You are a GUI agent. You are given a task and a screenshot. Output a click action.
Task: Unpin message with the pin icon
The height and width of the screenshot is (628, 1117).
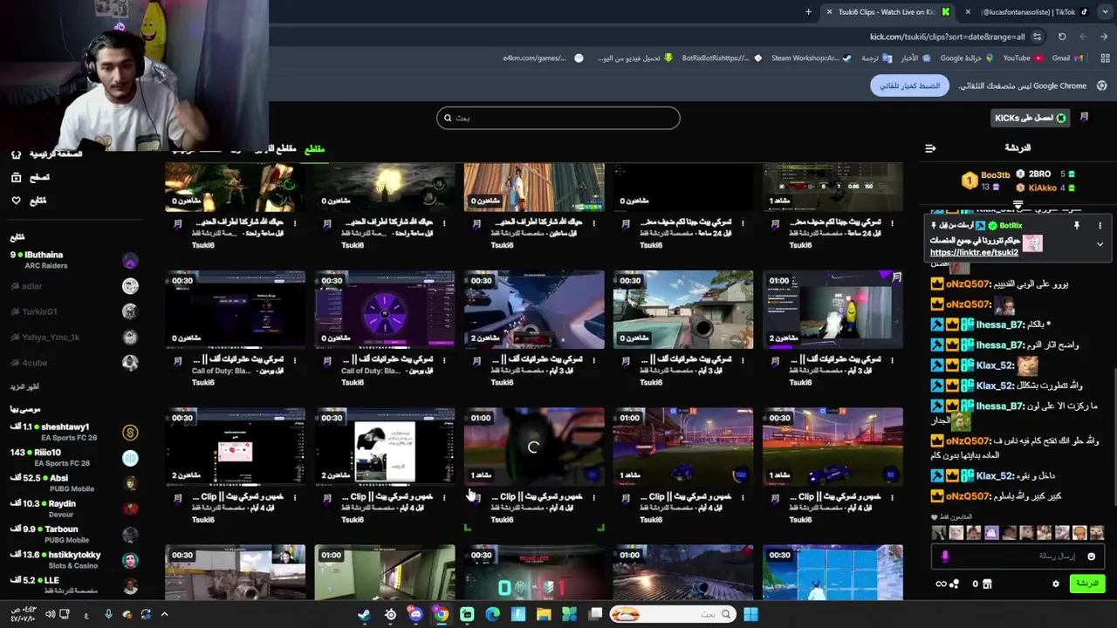point(1077,226)
